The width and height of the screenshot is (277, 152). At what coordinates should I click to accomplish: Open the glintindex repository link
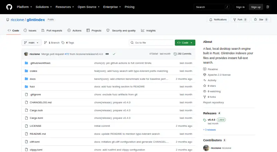pos(36,20)
